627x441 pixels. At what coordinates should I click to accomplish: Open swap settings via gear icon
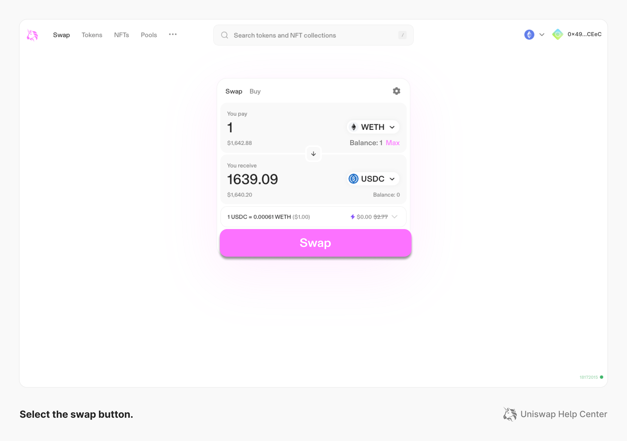coord(396,91)
